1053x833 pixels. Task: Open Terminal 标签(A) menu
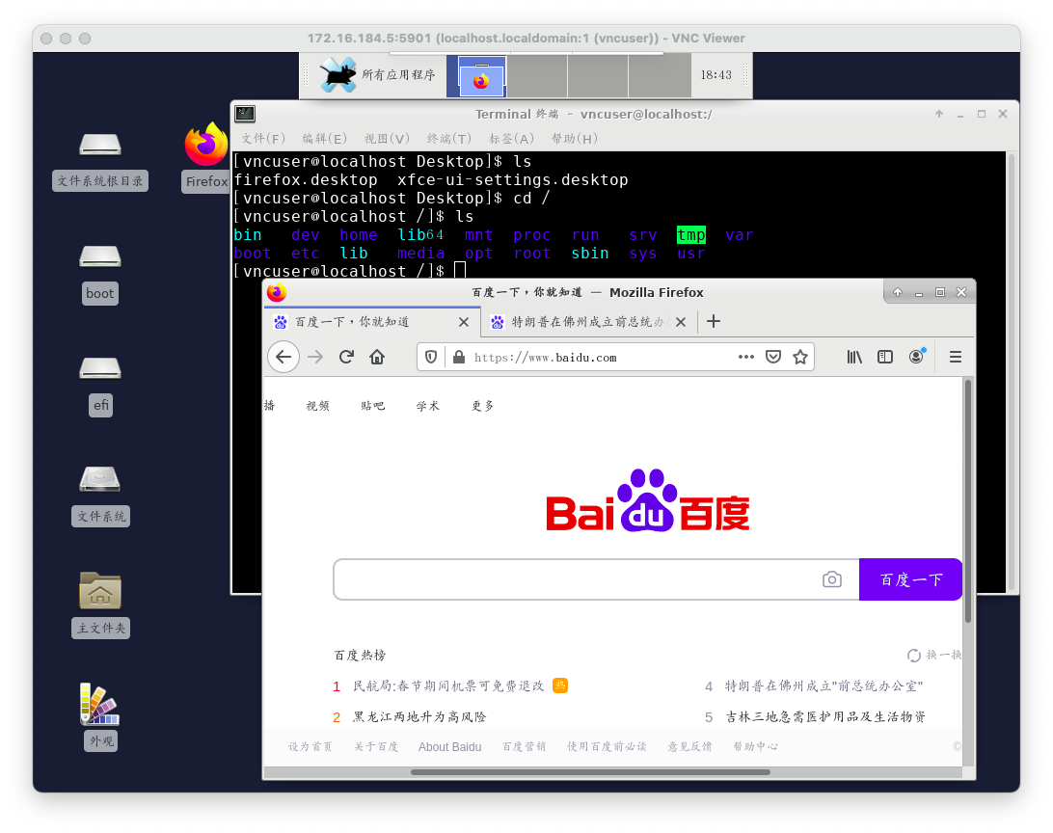[x=512, y=138]
